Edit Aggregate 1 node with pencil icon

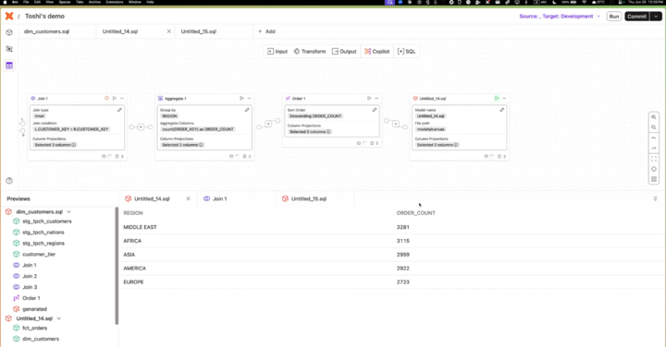coord(247,110)
